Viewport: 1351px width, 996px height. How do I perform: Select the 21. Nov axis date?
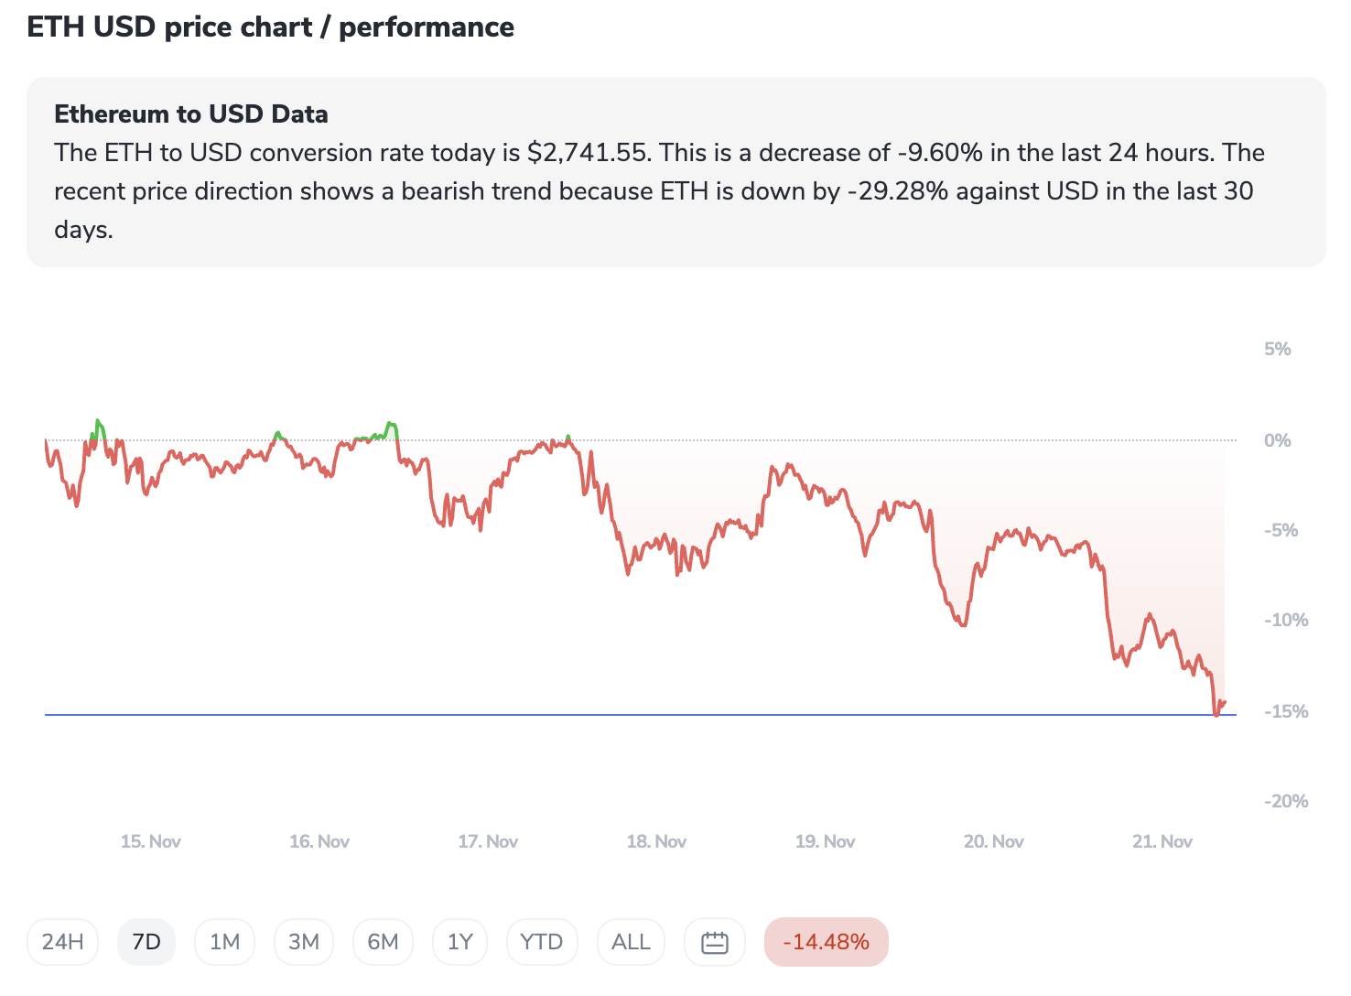[1162, 841]
